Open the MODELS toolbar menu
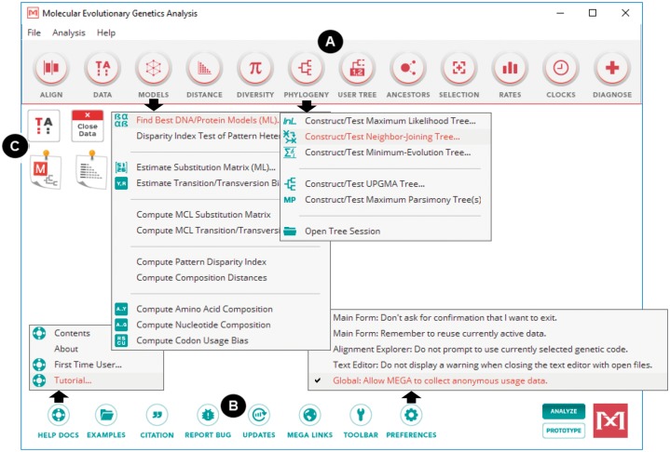Screen dimensions: 670x452 (x=154, y=68)
